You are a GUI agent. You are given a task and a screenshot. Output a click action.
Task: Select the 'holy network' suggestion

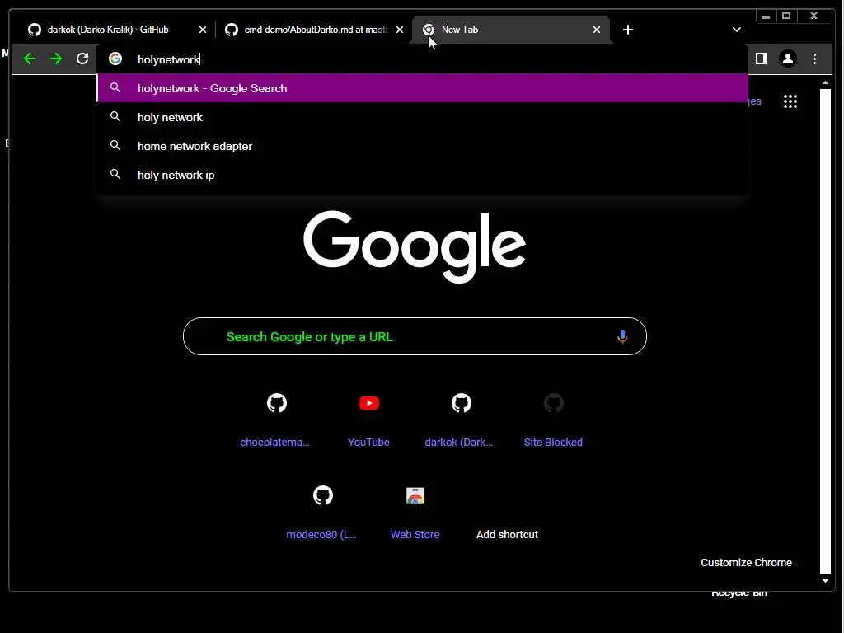click(x=422, y=117)
